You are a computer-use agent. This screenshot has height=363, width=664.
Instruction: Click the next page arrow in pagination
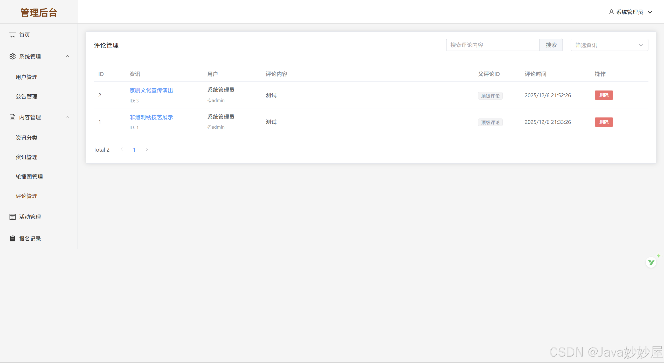(x=147, y=150)
